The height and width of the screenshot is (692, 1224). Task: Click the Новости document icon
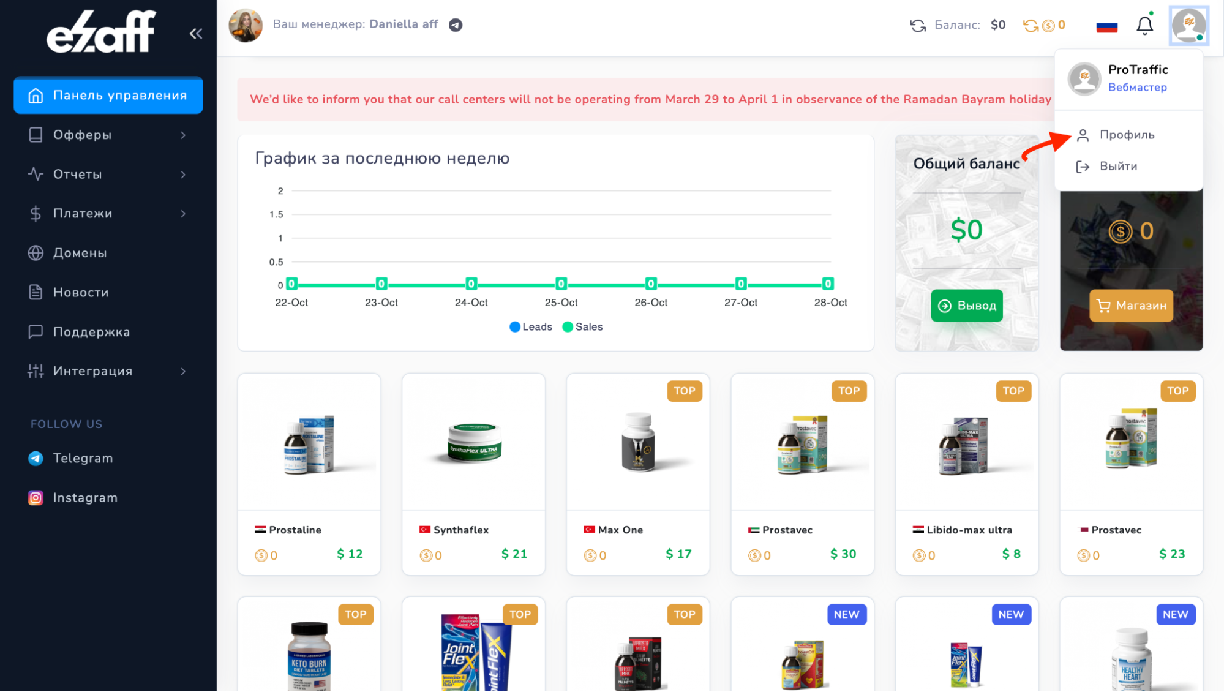pos(36,292)
